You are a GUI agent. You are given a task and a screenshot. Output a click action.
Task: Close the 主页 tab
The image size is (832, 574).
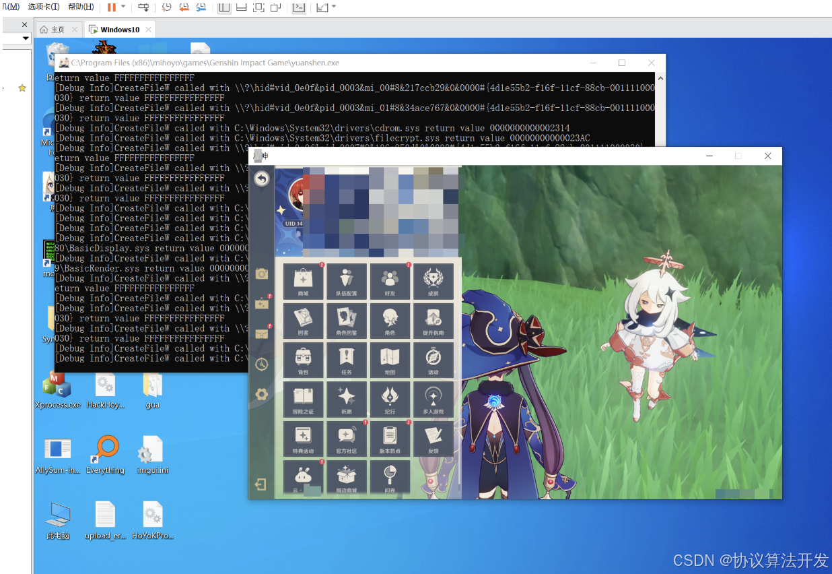point(75,30)
